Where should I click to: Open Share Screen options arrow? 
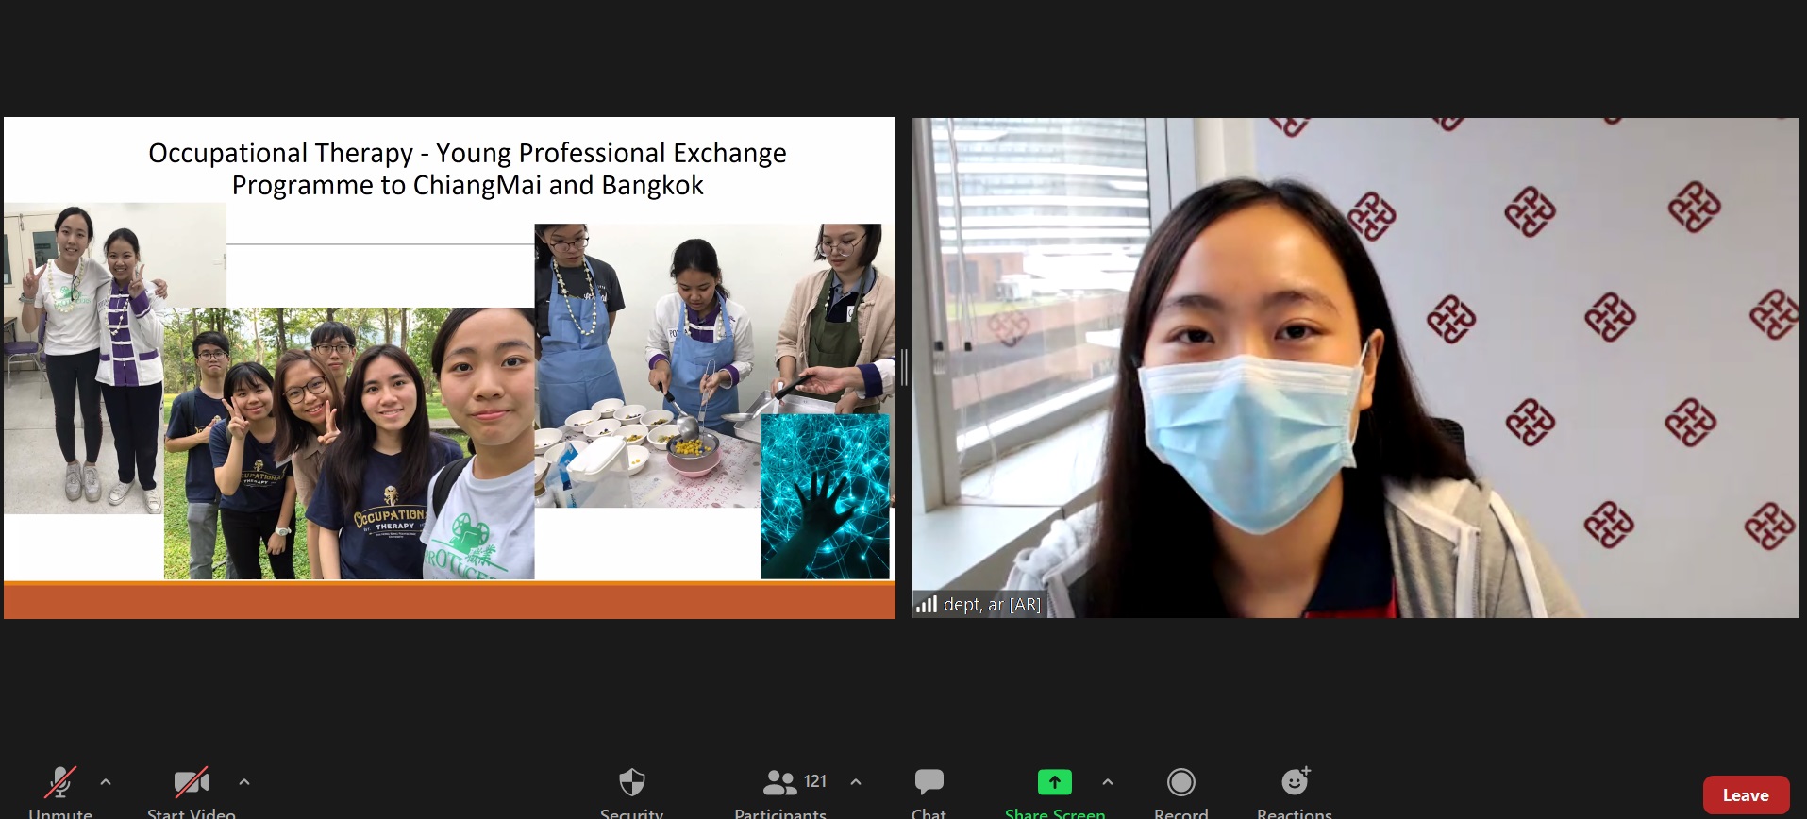[1108, 782]
